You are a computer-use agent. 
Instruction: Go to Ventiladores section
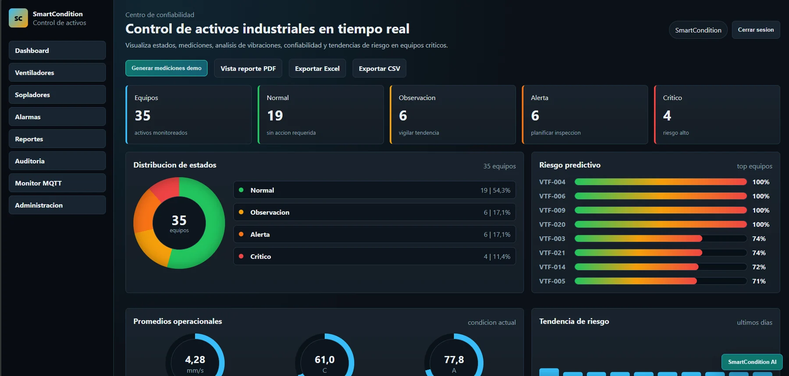tap(57, 72)
